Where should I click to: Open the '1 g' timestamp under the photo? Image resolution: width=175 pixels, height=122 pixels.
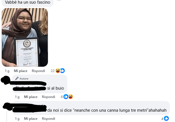7,71
